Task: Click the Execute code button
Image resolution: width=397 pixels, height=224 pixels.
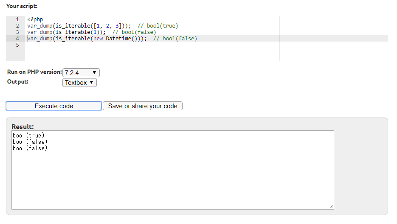Action: coord(53,106)
